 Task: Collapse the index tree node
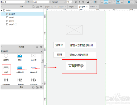point(1,10)
